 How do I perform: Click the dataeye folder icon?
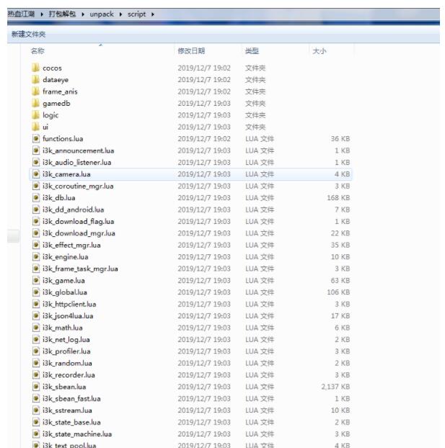click(35, 79)
